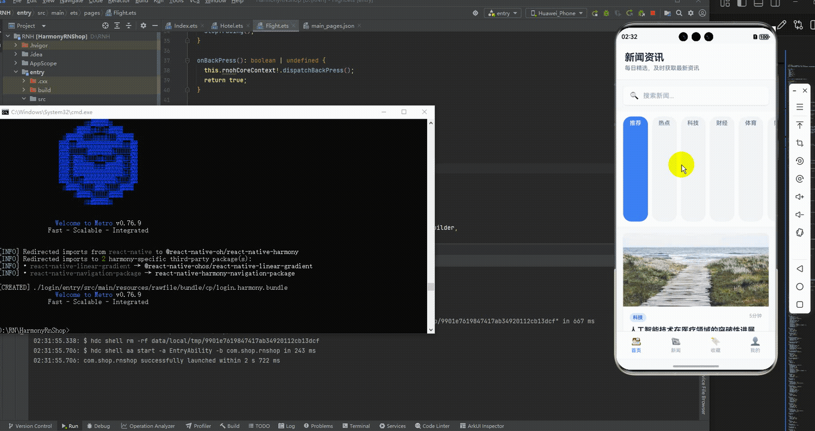
Task: Tap the 首页 home tab in phone app
Action: click(636, 345)
